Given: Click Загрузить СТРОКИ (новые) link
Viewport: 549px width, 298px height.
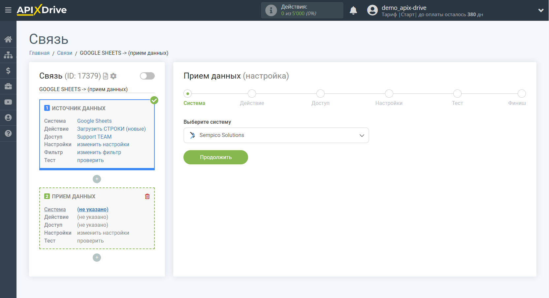Looking at the screenshot, I should pos(112,129).
